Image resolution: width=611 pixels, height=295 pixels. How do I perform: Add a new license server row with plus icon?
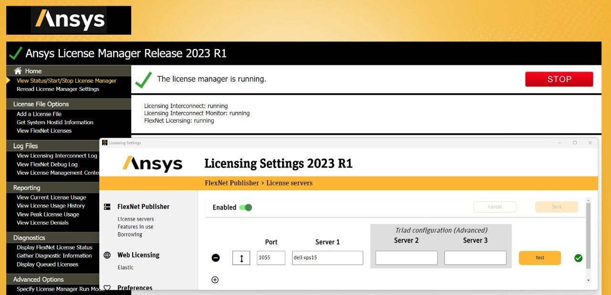click(215, 280)
